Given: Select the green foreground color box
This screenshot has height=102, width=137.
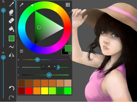Looking at the screenshot, I should point(68,48).
